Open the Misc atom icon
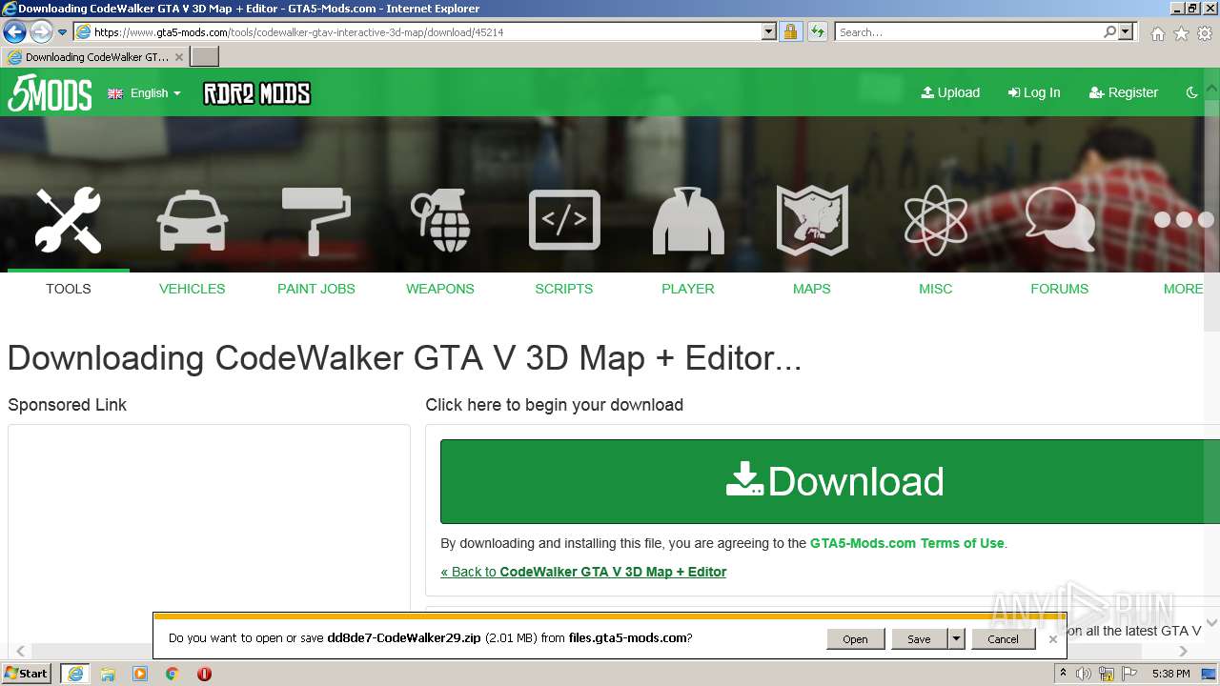1220x686 pixels. tap(936, 220)
